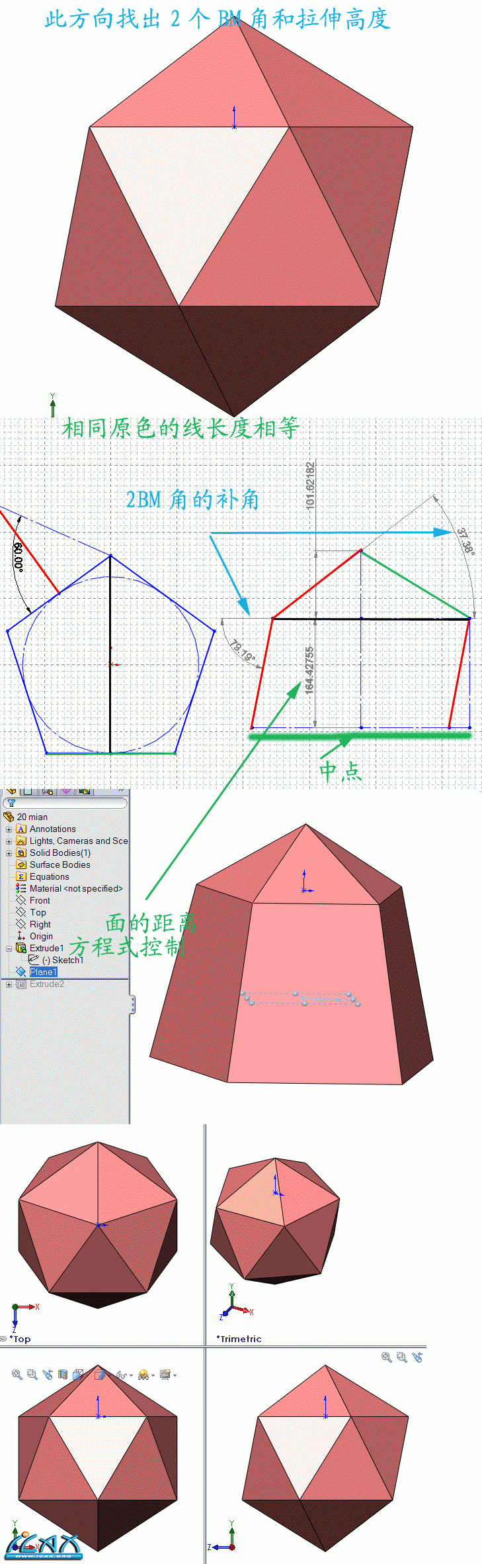Select the Right plane label

pos(40,925)
